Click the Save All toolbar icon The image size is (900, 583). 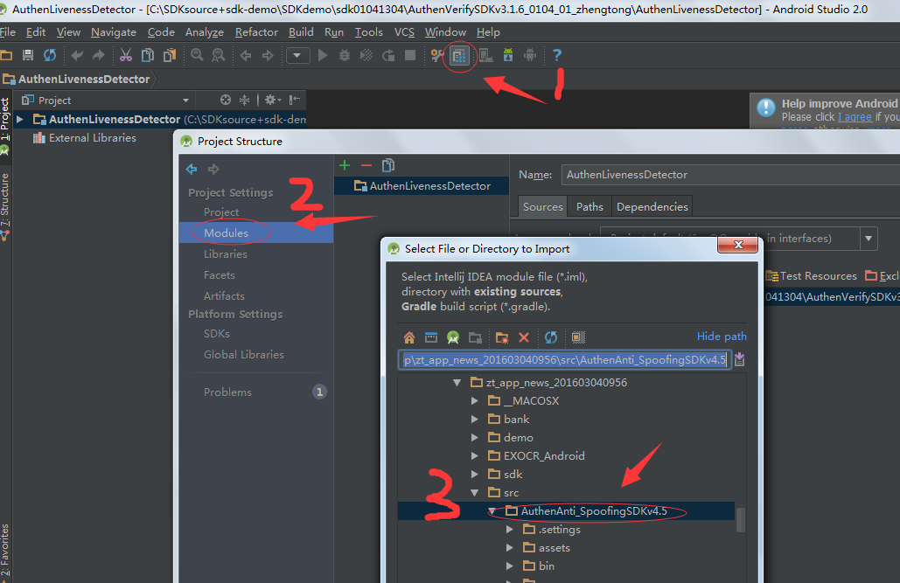tap(28, 56)
